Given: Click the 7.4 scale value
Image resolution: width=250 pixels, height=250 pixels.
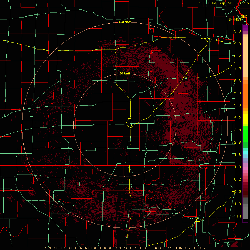Looking at the screenshot, I should click(237, 68).
